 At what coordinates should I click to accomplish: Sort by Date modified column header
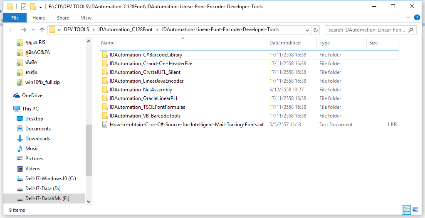pyautogui.click(x=292, y=42)
